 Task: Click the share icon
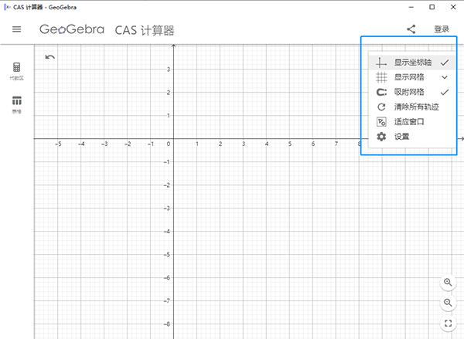pyautogui.click(x=411, y=29)
